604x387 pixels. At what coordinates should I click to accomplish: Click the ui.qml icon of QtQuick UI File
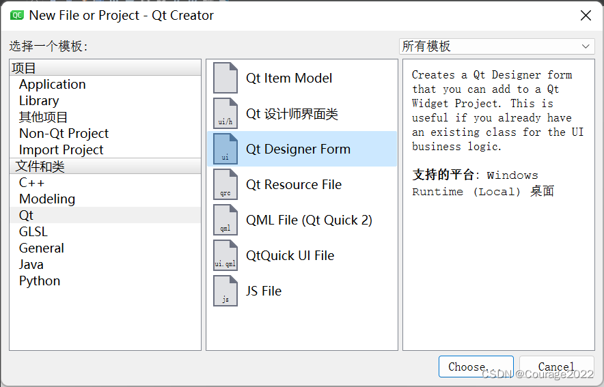click(x=225, y=255)
